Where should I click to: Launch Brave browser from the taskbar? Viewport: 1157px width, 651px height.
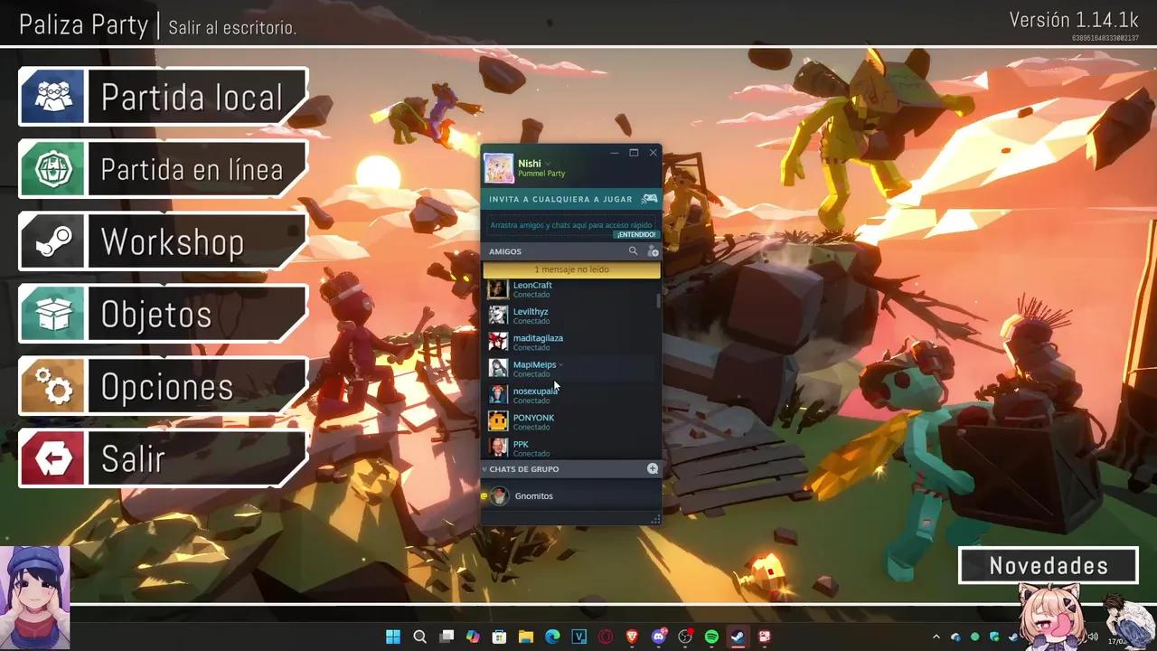632,637
